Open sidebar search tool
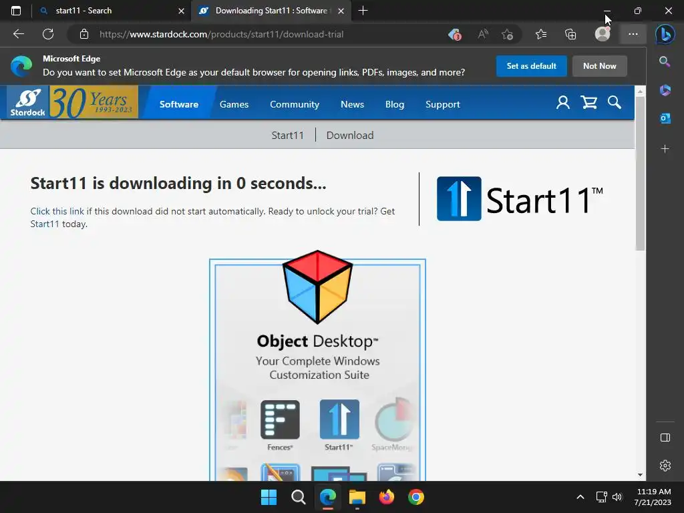684x513 pixels. click(665, 61)
